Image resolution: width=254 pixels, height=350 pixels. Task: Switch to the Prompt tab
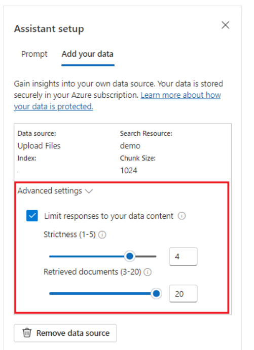click(x=34, y=54)
